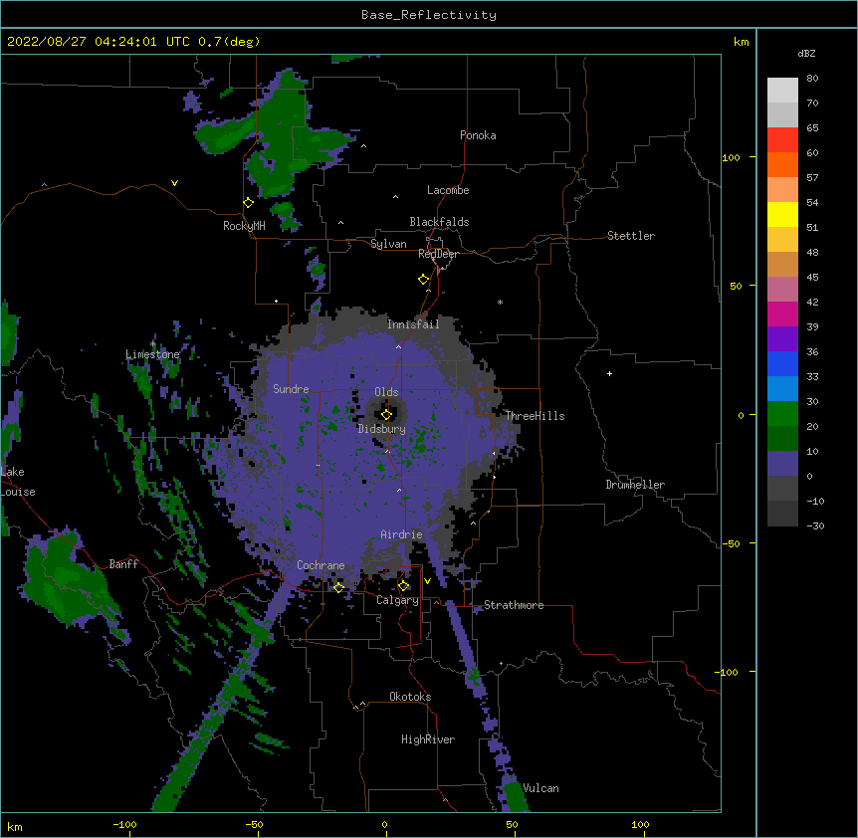The width and height of the screenshot is (858, 838).
Task: Click the Innisfail town label
Action: click(413, 324)
